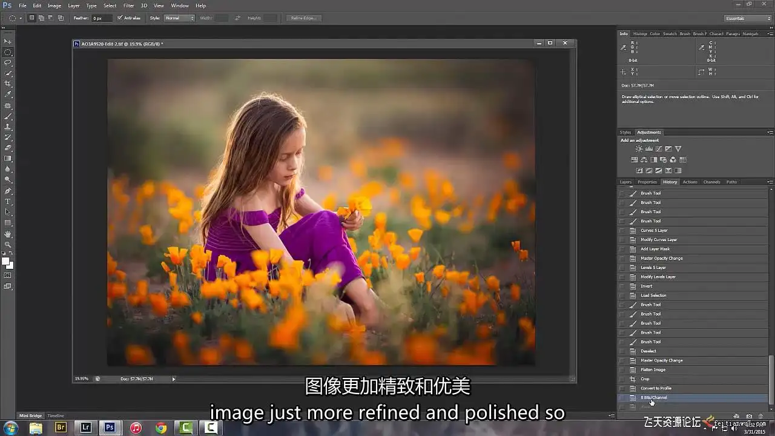
Task: Select the Zoom tool
Action: pyautogui.click(x=8, y=245)
